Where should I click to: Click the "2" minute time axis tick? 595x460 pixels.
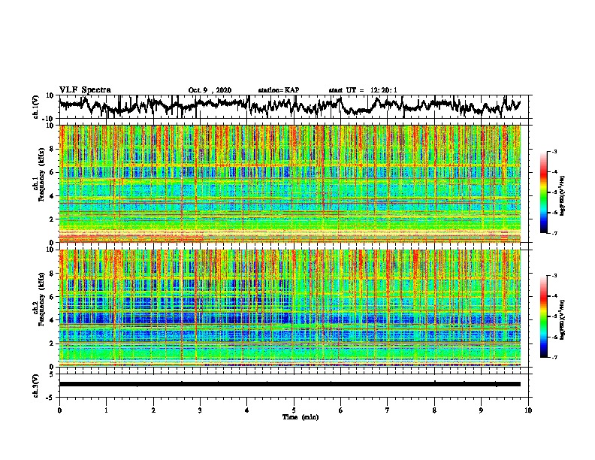[x=153, y=410]
